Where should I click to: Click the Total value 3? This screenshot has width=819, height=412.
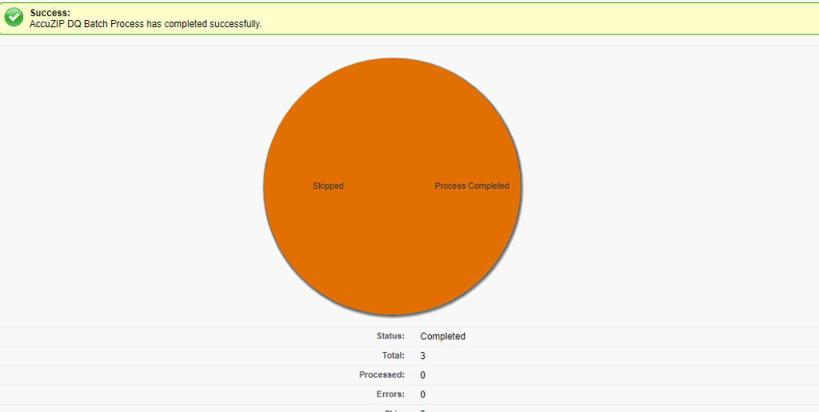[x=422, y=356]
